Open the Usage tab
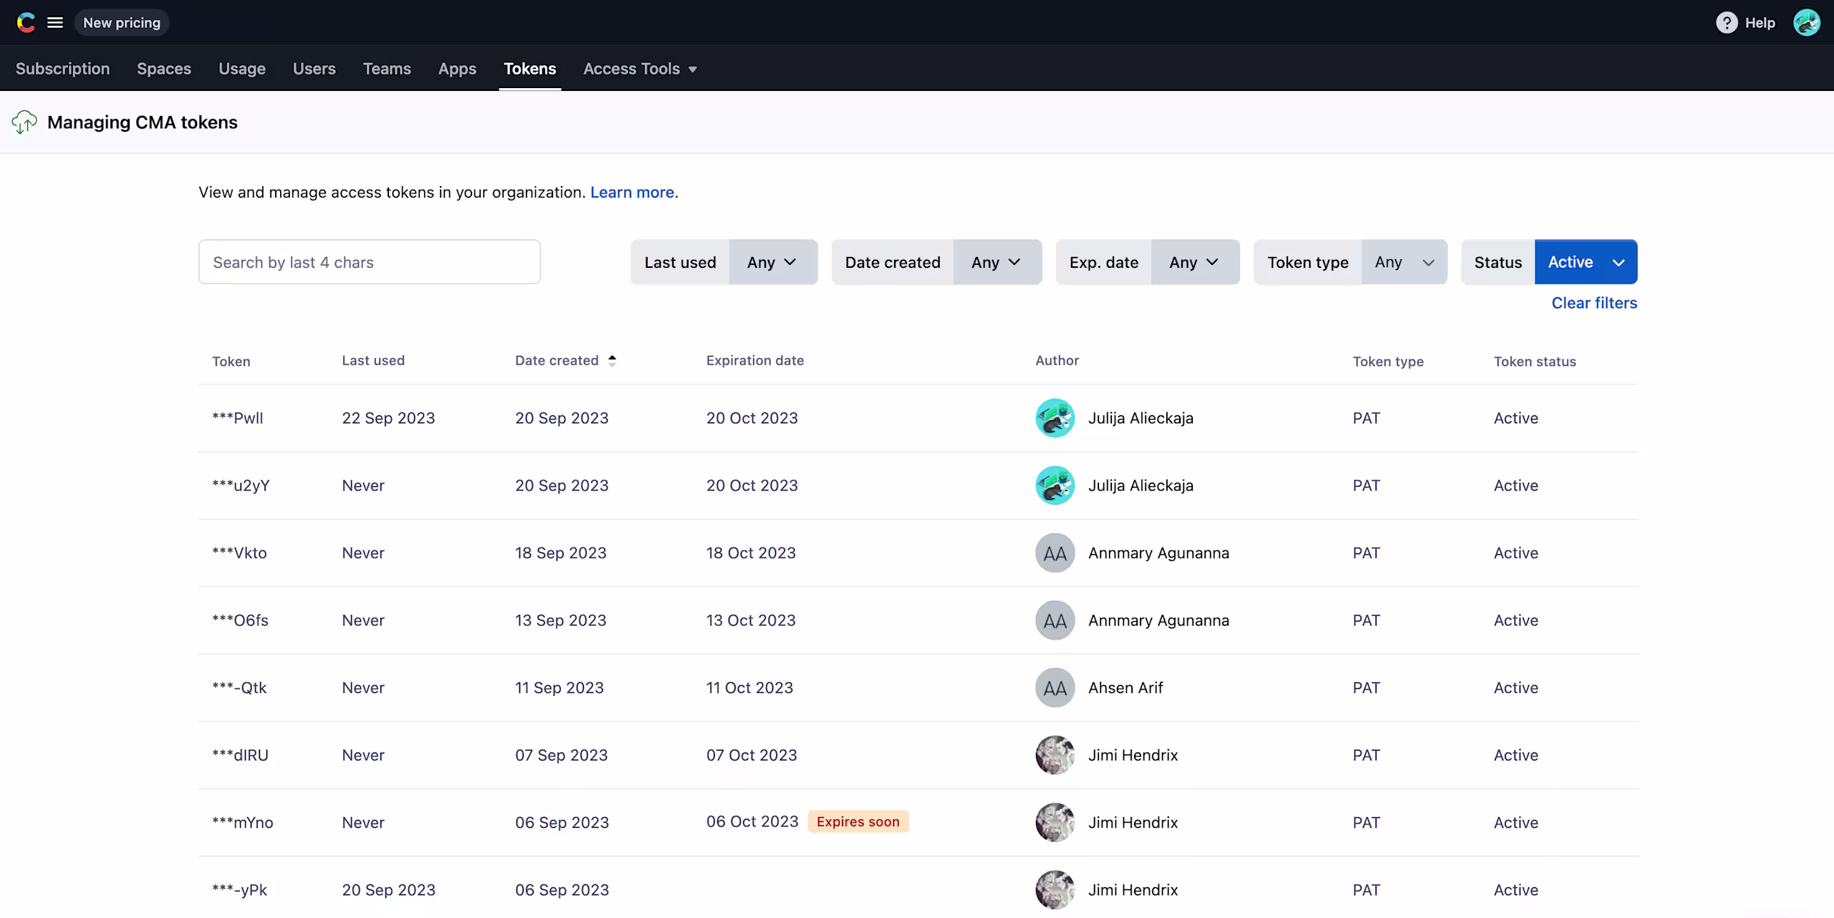This screenshot has width=1834, height=918. (242, 69)
